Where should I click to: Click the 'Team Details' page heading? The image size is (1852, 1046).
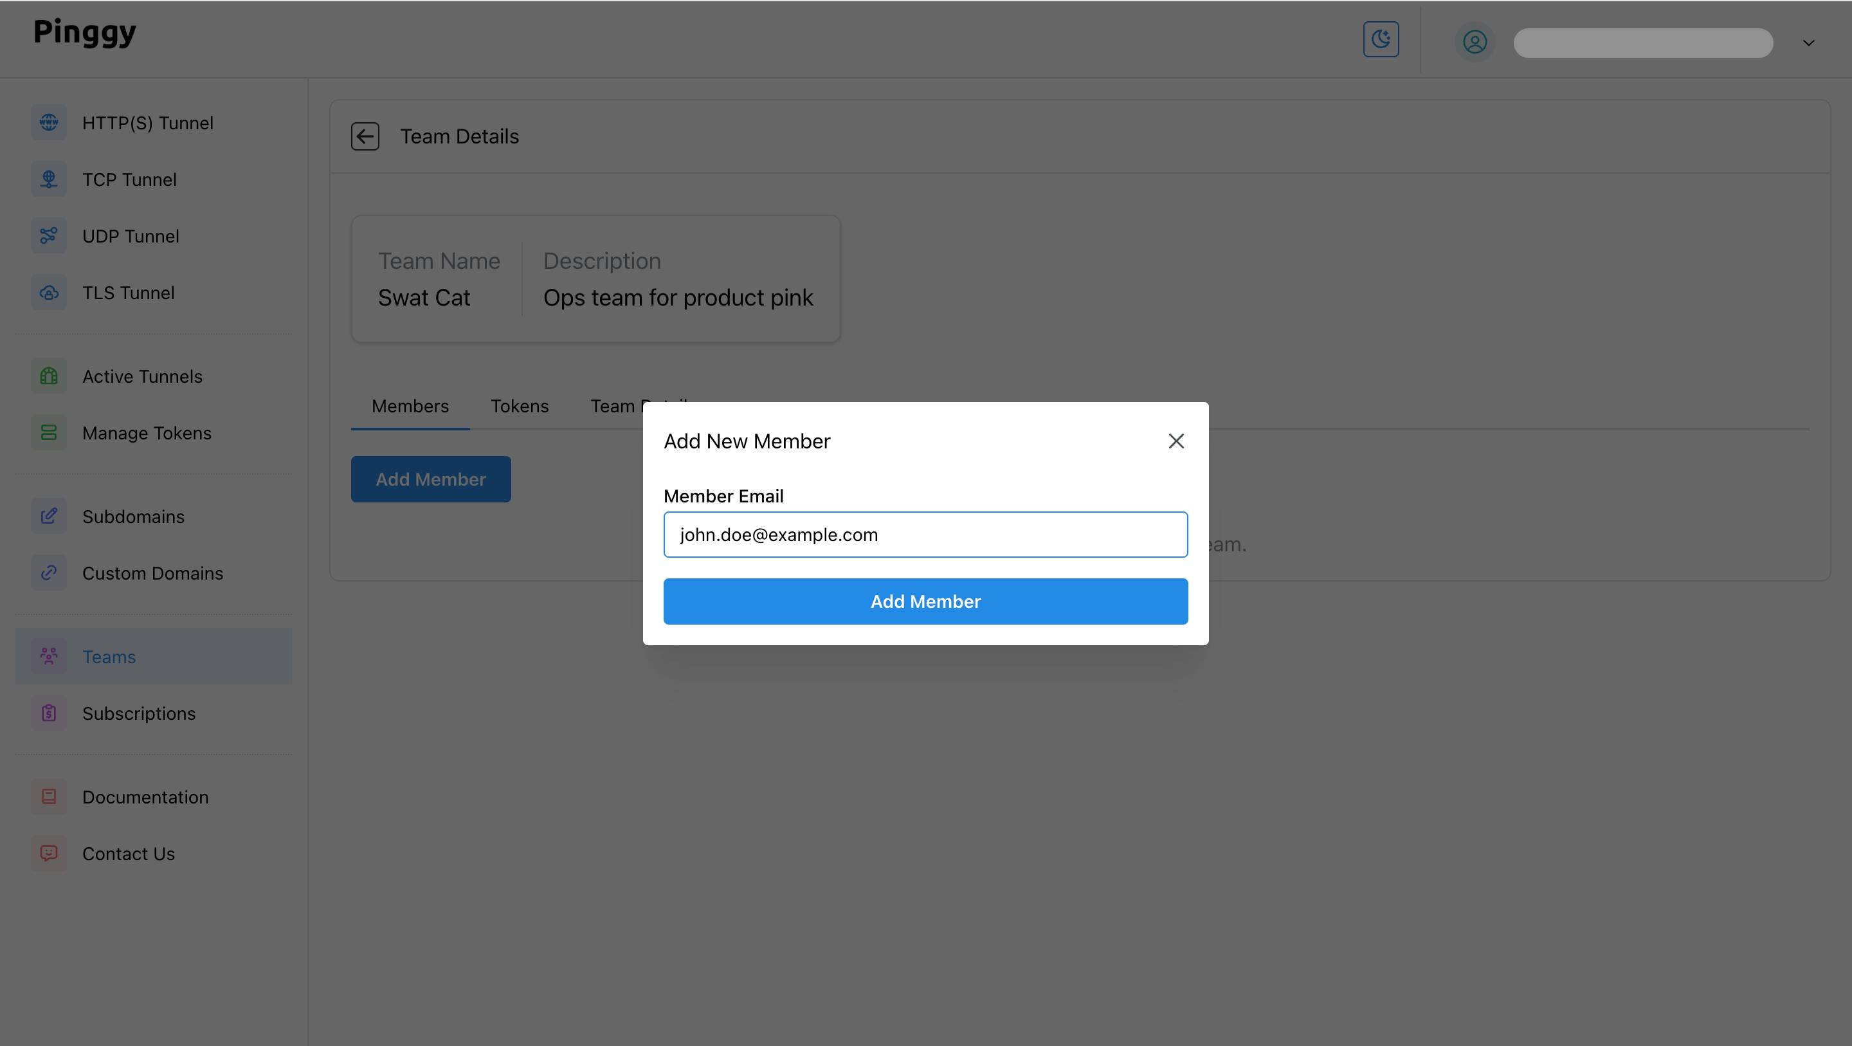coord(459,136)
